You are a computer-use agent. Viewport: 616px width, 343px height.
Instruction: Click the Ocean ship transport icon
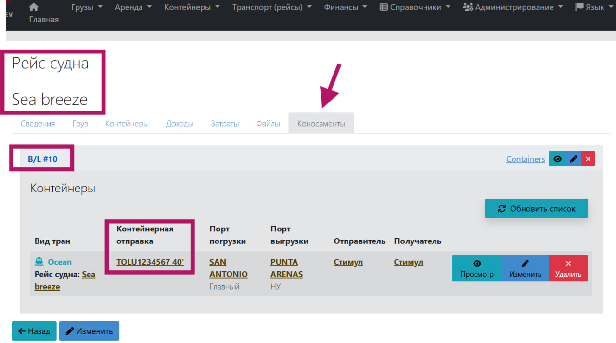point(39,262)
